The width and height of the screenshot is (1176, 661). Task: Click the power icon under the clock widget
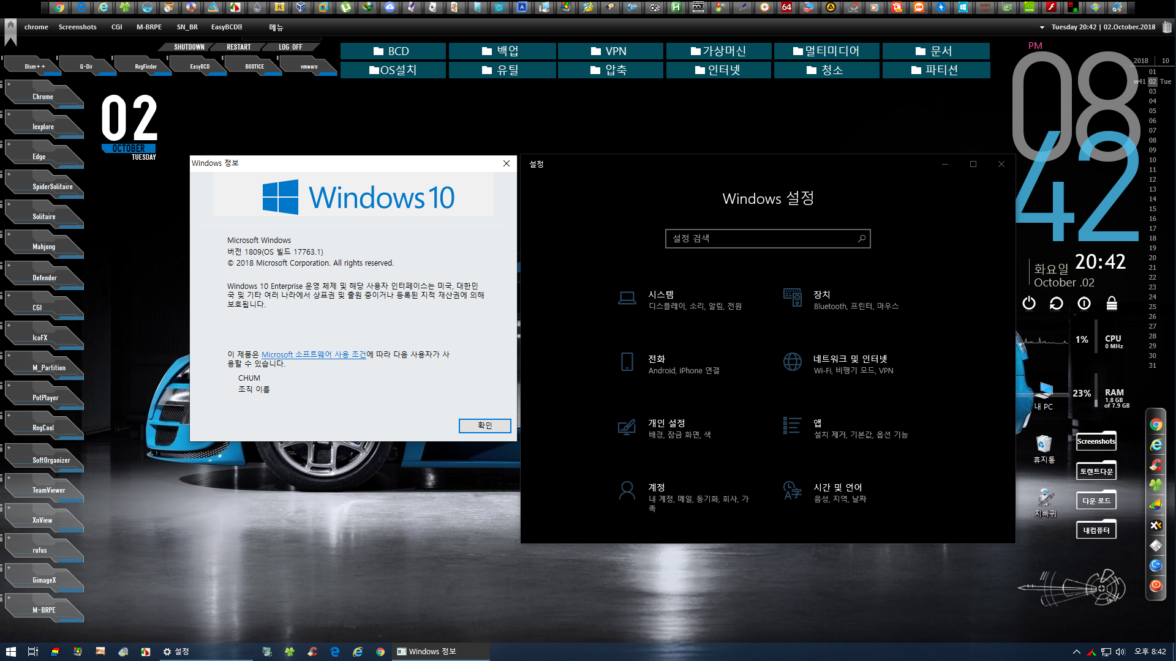tap(1029, 303)
